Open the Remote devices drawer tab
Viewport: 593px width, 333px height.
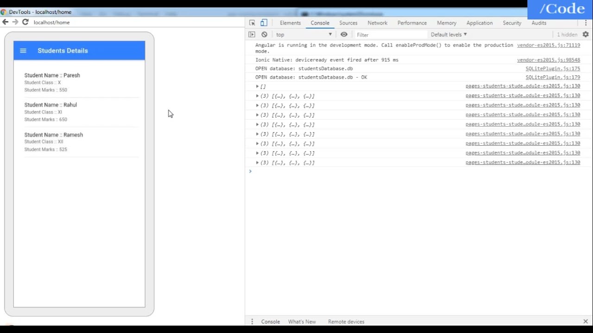click(x=346, y=321)
